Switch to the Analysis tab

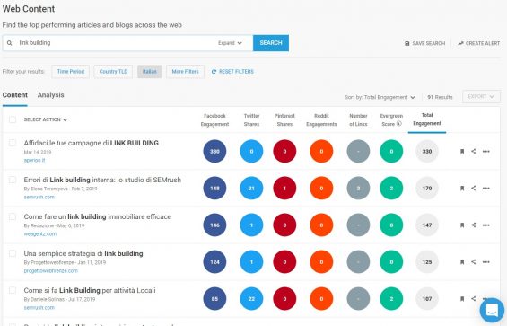[51, 95]
